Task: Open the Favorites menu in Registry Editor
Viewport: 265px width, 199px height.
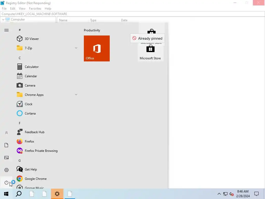Action: pos(35,9)
